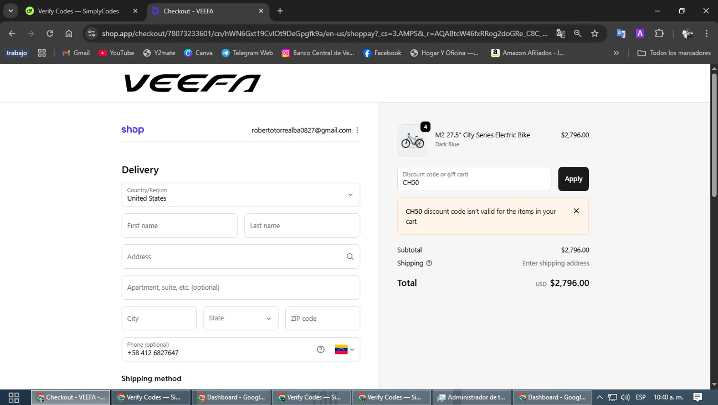Close the Checkout - VEEFA tab
Image resolution: width=718 pixels, height=405 pixels.
[261, 11]
